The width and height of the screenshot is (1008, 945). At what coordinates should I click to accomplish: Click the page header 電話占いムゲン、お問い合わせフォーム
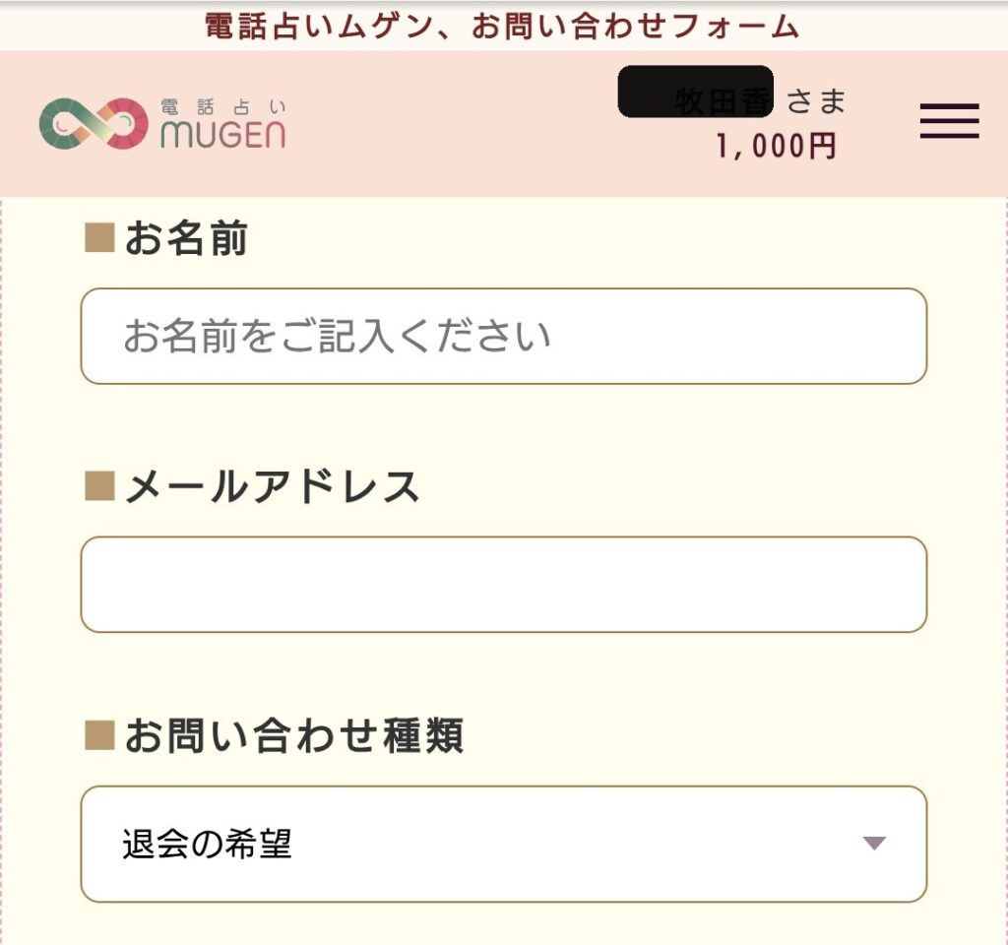coord(504,27)
